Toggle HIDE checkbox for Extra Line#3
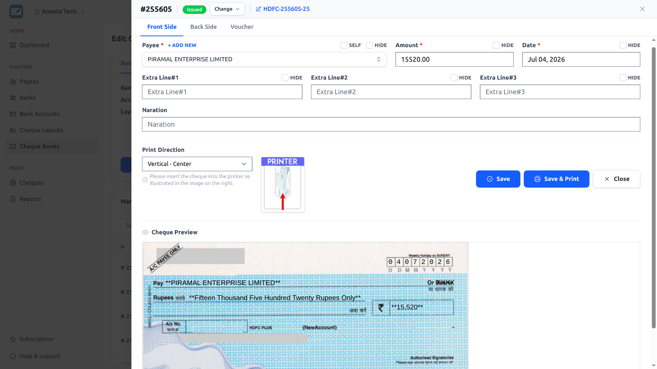 [623, 78]
